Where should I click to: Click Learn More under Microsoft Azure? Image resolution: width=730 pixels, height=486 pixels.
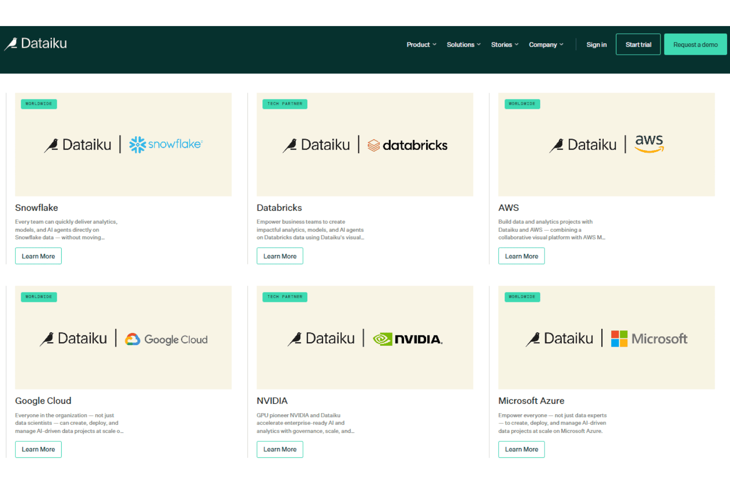click(521, 450)
